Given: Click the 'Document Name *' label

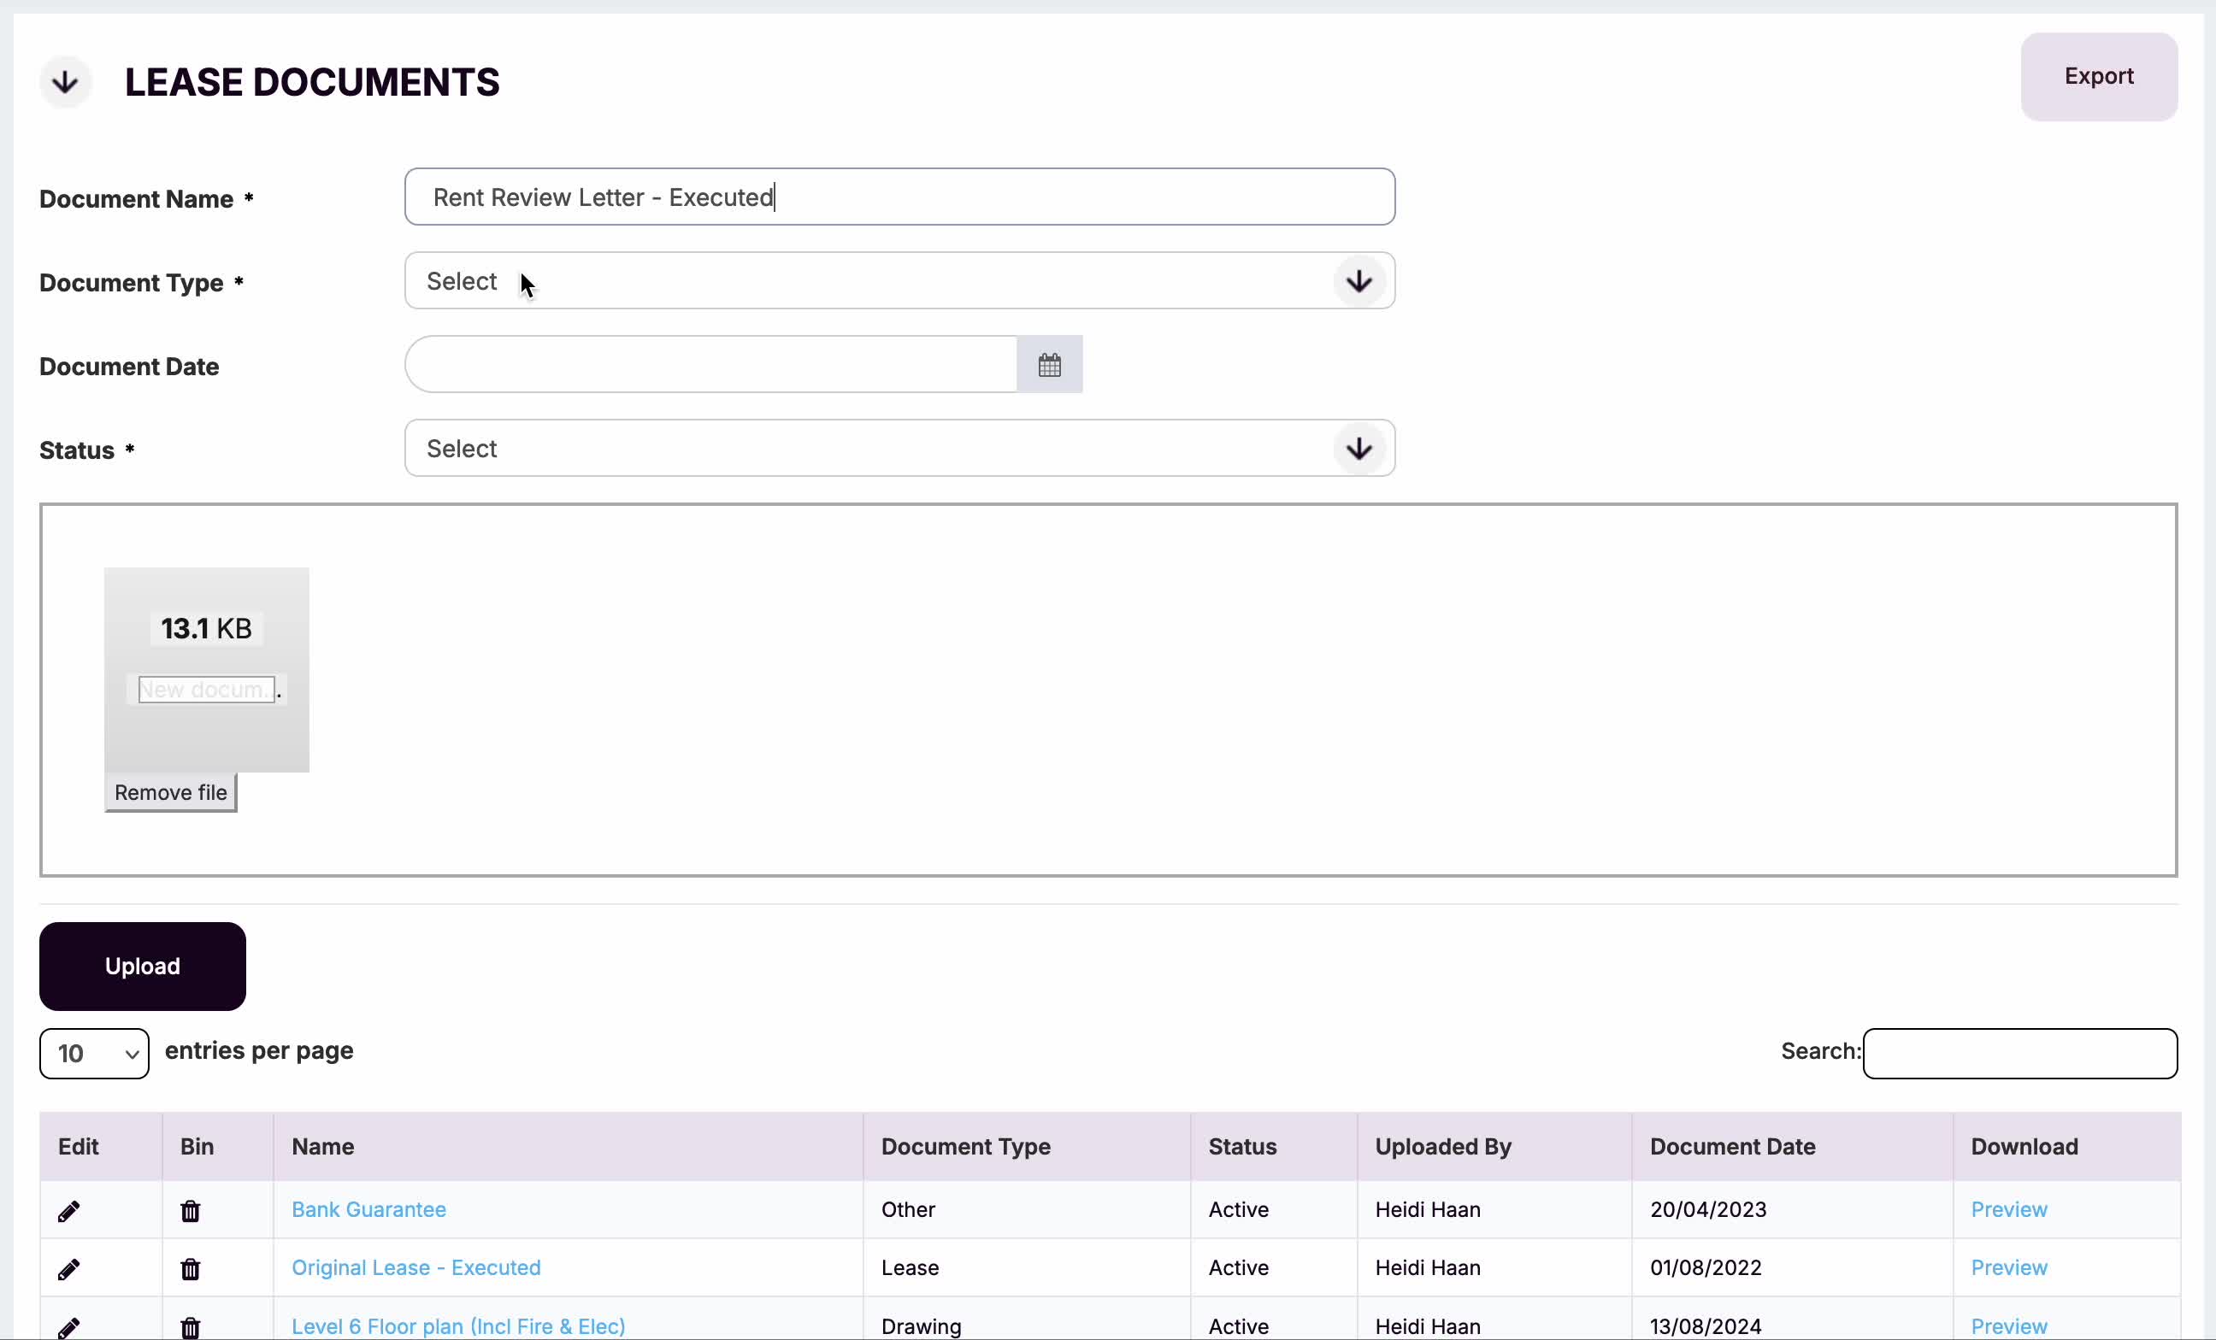Looking at the screenshot, I should tap(146, 198).
